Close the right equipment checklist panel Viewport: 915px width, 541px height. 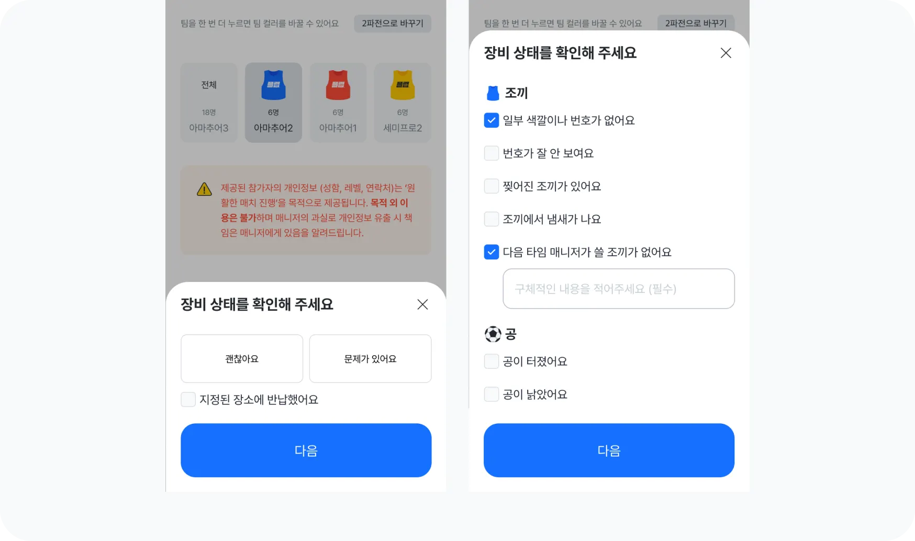click(x=726, y=53)
